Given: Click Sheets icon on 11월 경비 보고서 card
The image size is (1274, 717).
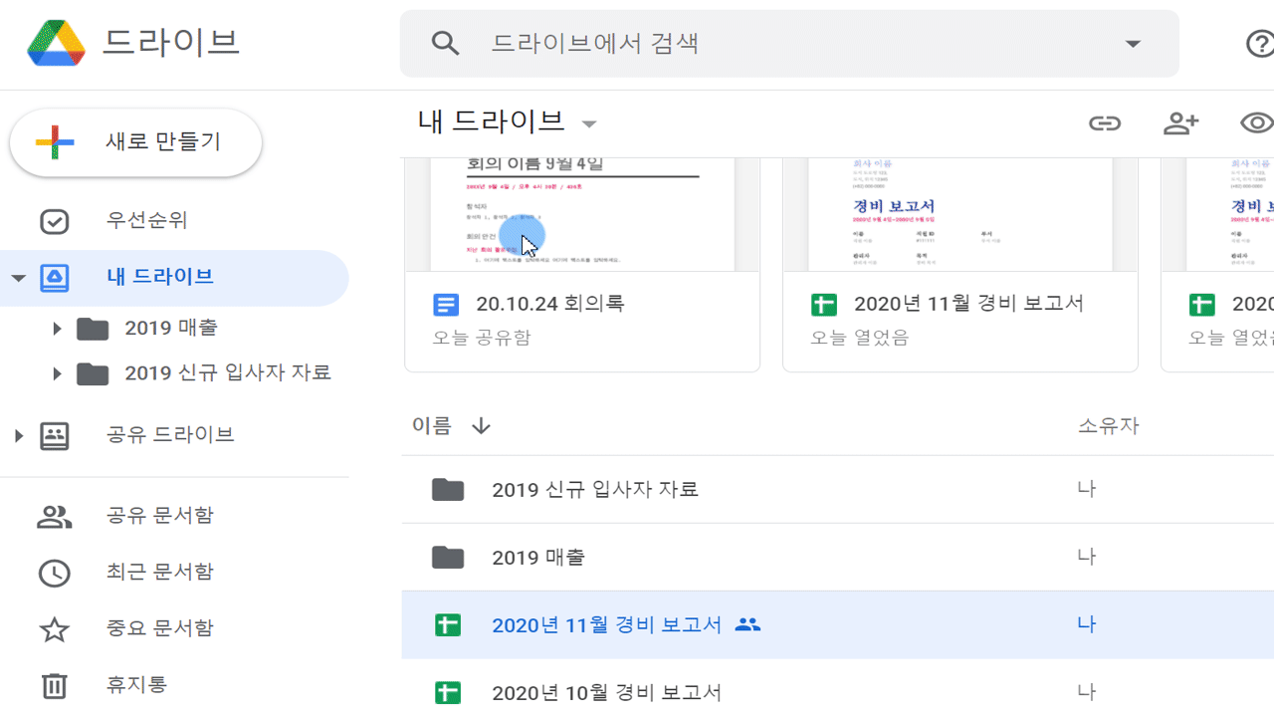Looking at the screenshot, I should [824, 305].
